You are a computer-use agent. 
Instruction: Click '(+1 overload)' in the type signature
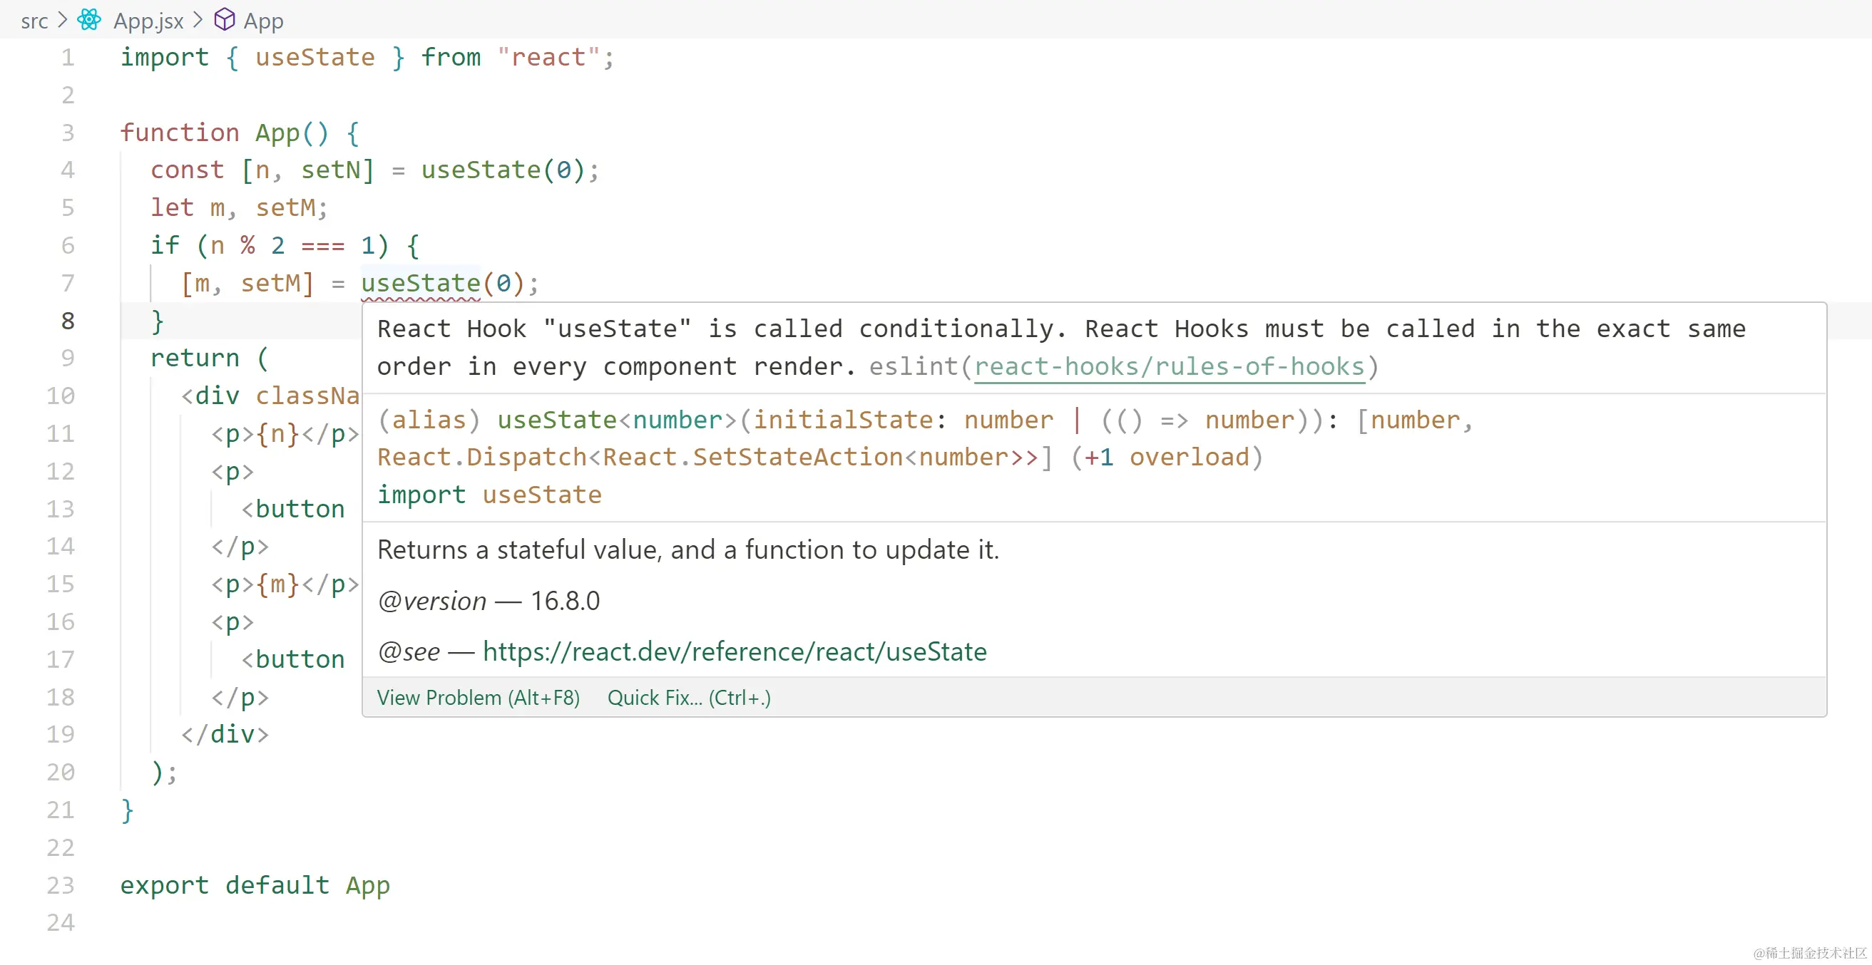point(1167,457)
